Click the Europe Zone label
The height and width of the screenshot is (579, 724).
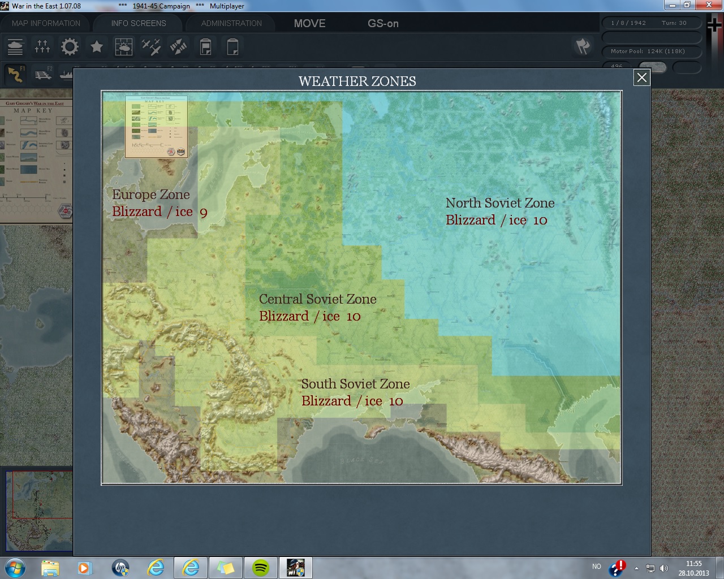point(151,195)
